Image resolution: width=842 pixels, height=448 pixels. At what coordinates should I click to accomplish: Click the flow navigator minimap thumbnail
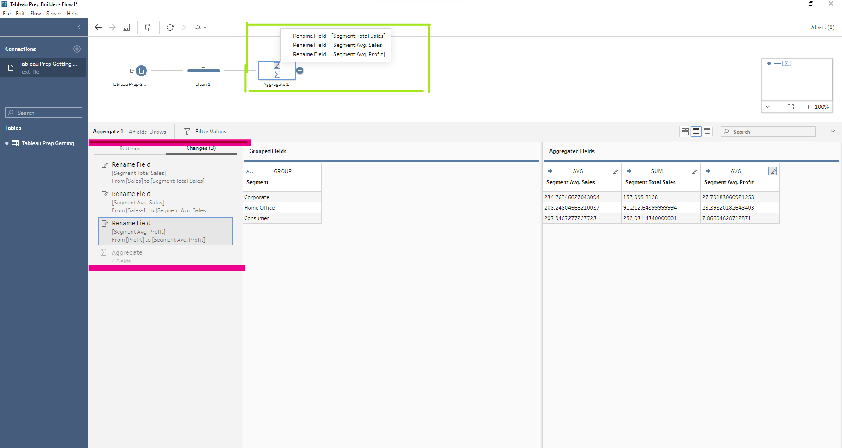797,80
